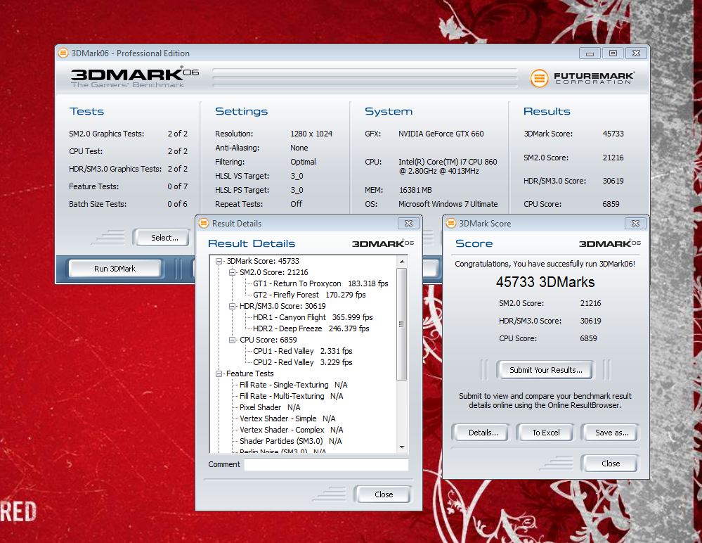
Task: Select Pixel Shader N/A row
Action: coord(270,407)
